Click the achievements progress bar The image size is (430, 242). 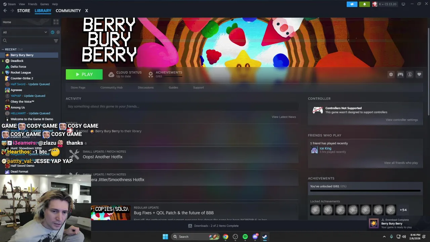tap(365, 191)
